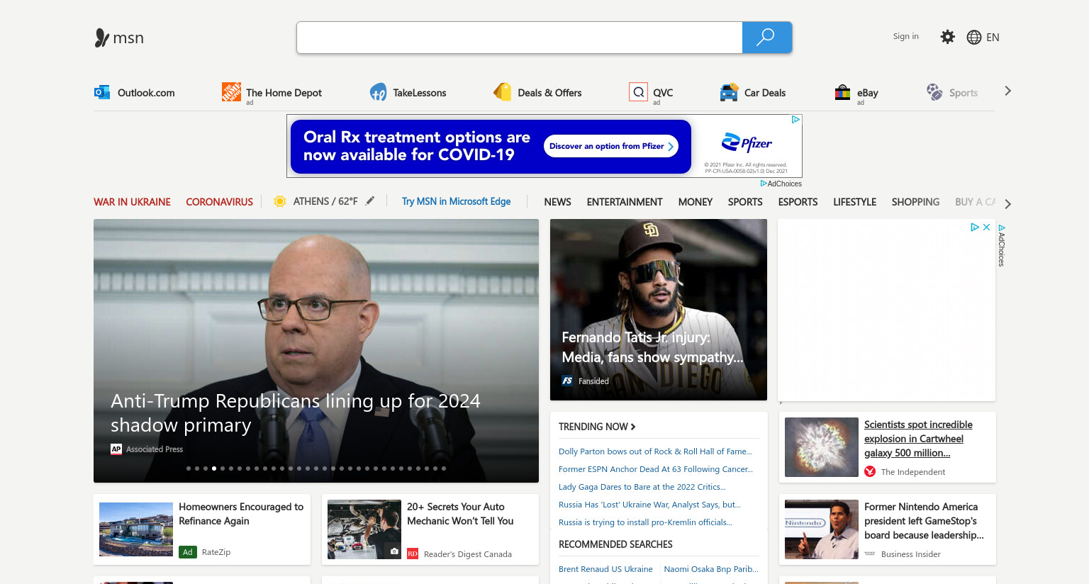Click the Car Deals car icon
The width and height of the screenshot is (1089, 584).
tap(729, 92)
